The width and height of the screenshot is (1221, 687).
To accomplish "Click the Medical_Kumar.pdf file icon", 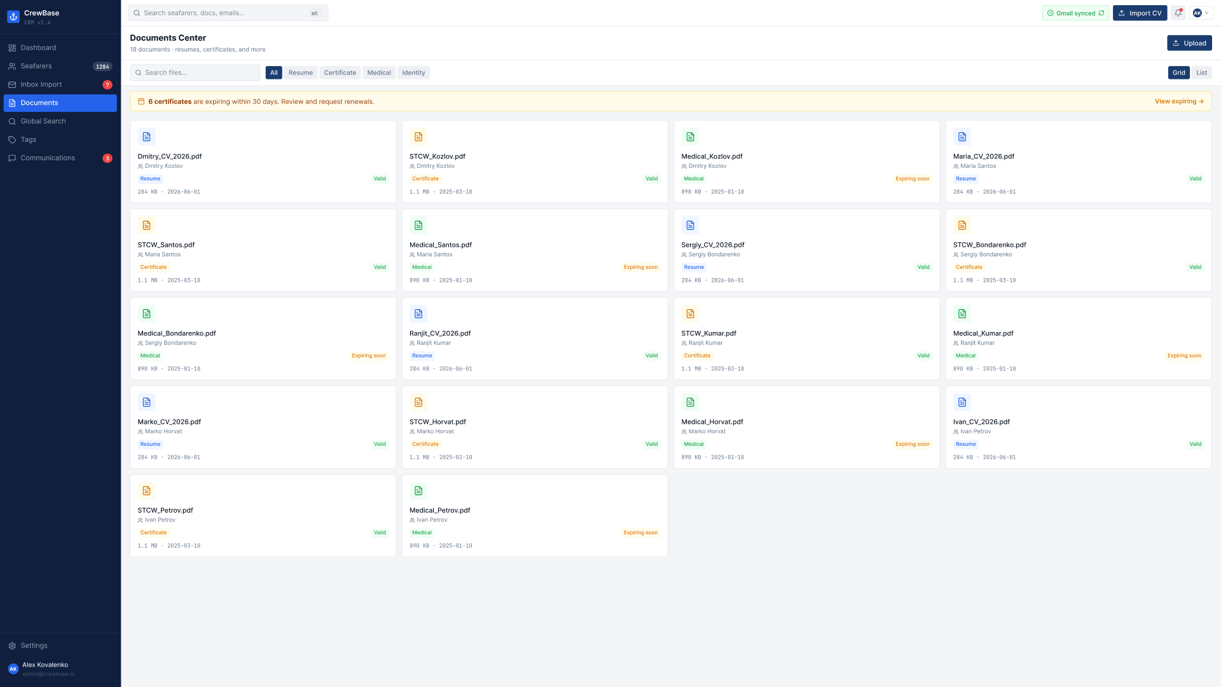I will pos(962,314).
